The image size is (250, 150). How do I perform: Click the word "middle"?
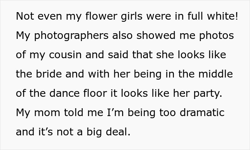(214, 75)
